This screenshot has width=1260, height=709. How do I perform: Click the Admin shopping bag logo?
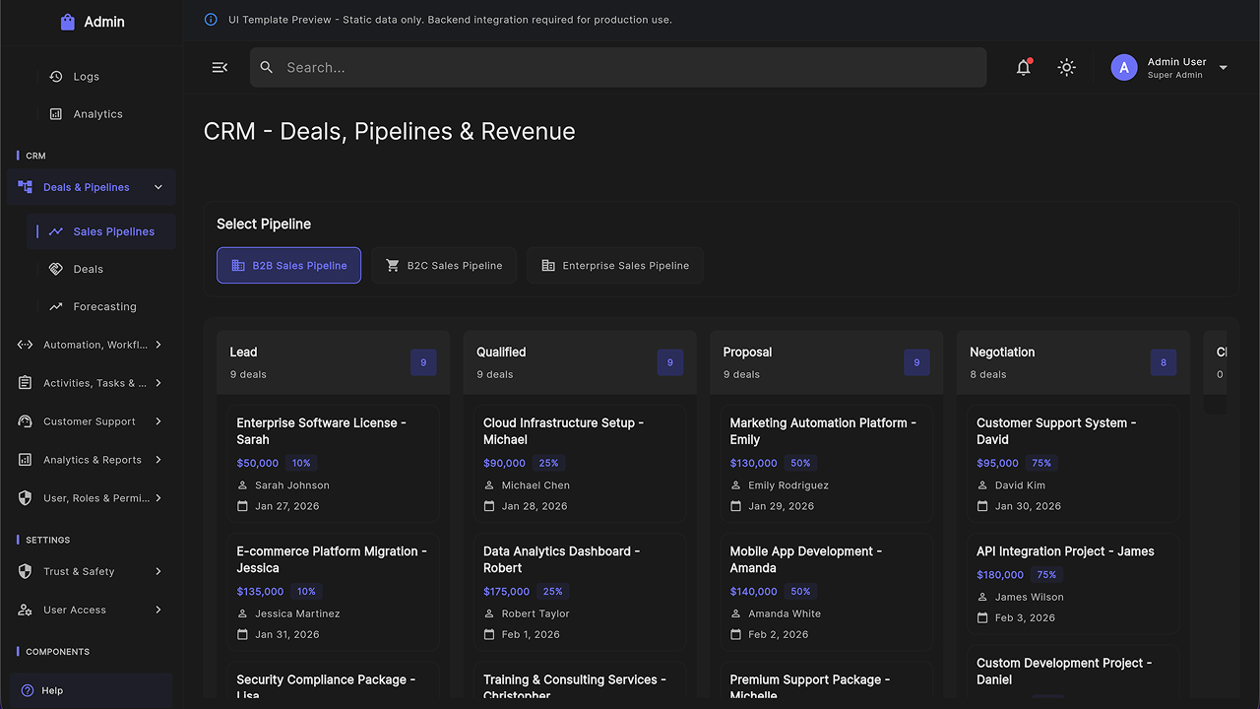click(67, 22)
